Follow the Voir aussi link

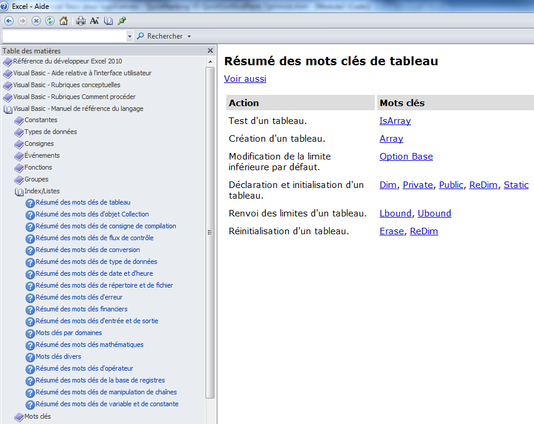tap(245, 78)
